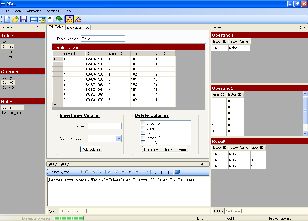The image size is (308, 221).
Task: Check the car_ID delete column checkbox
Action: click(x=143, y=142)
